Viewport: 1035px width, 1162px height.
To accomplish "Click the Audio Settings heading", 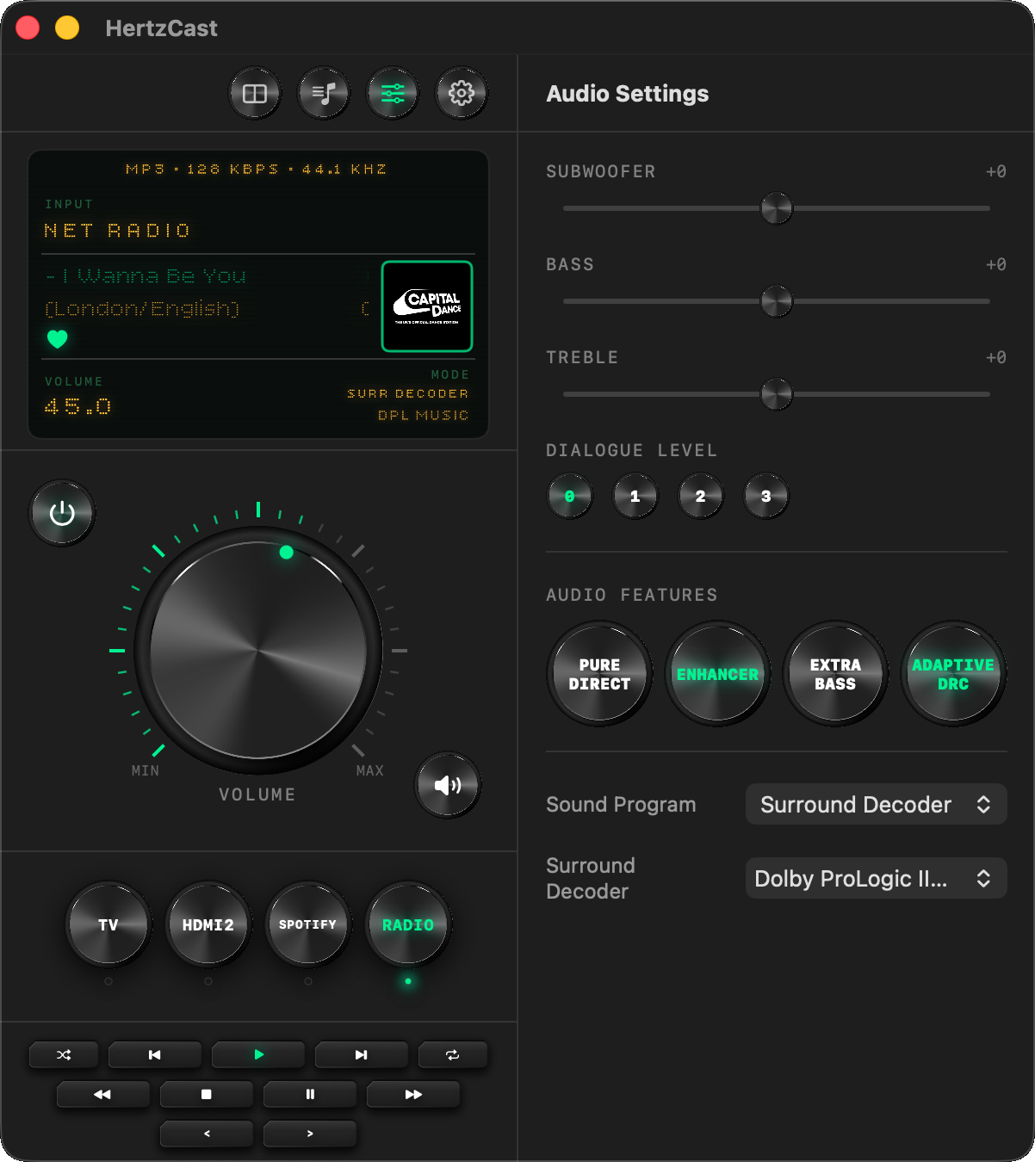I will 628,94.
